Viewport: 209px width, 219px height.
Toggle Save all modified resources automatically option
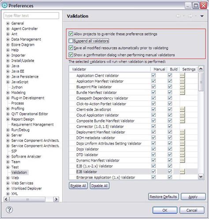click(71, 48)
